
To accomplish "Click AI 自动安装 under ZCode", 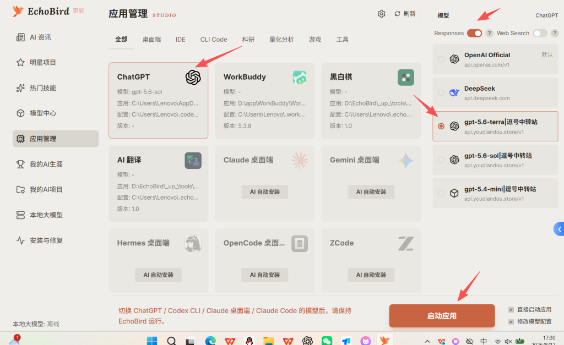I will (371, 275).
